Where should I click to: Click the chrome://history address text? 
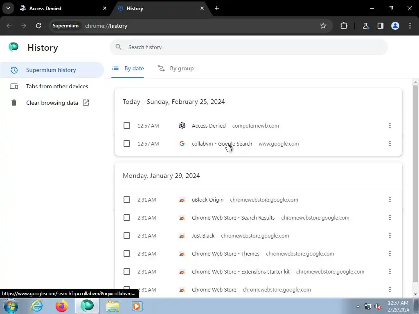point(106,26)
